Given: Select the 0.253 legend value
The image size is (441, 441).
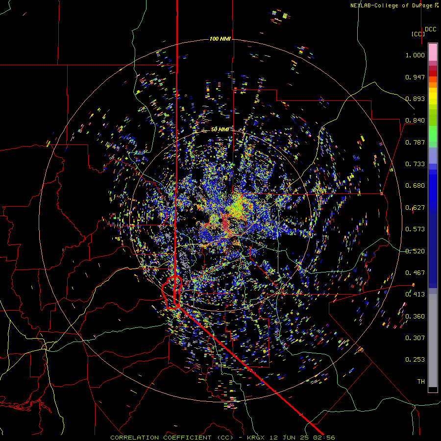Looking at the screenshot, I should (x=415, y=360).
